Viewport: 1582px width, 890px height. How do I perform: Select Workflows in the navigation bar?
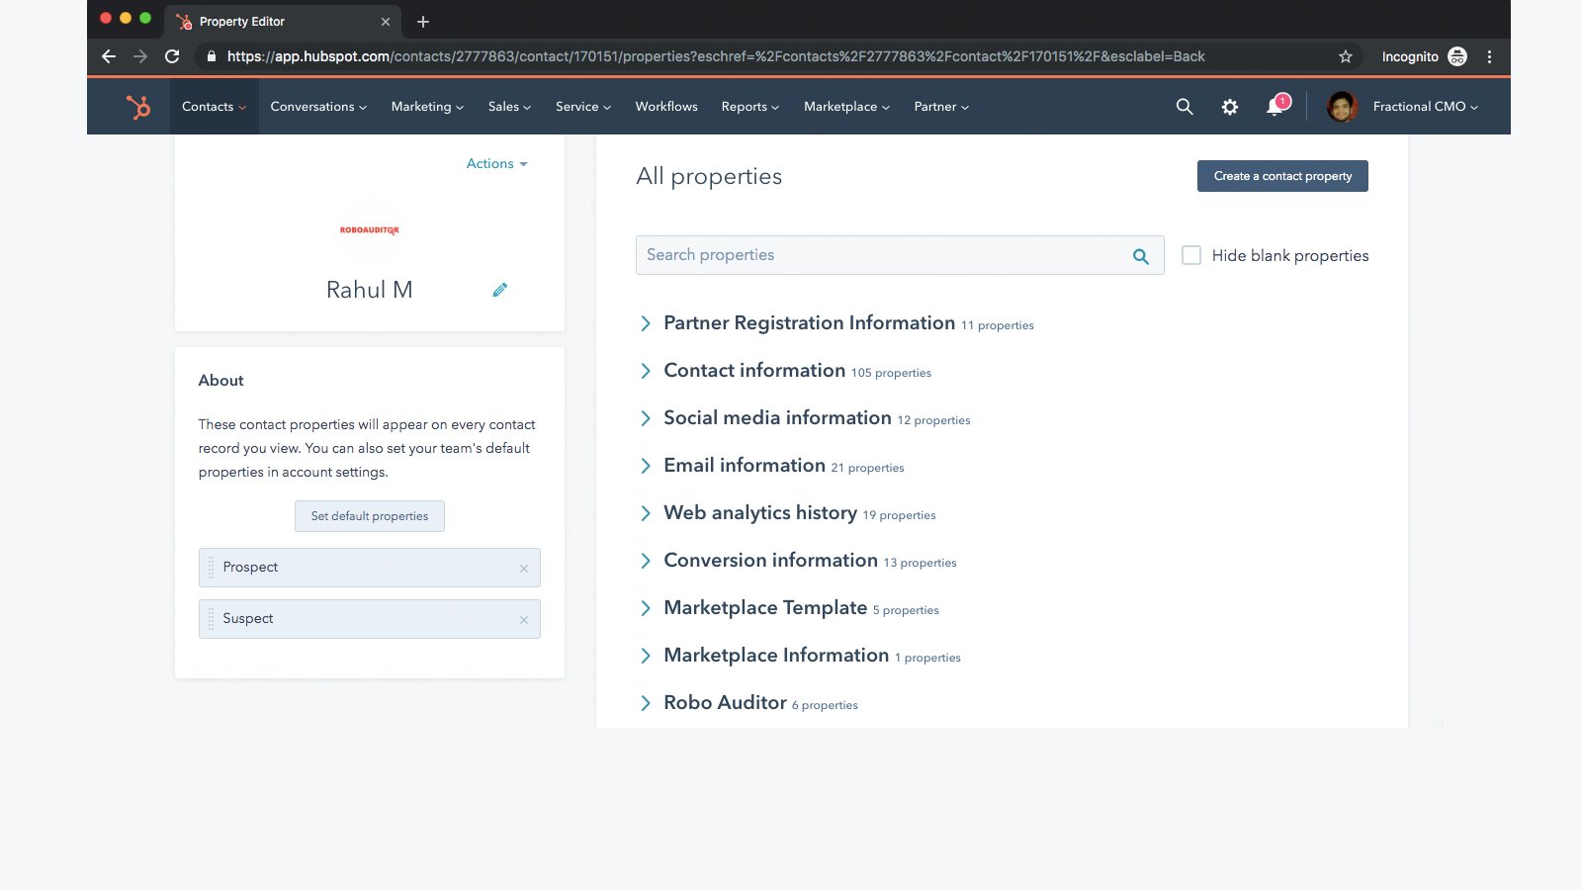[x=665, y=106]
